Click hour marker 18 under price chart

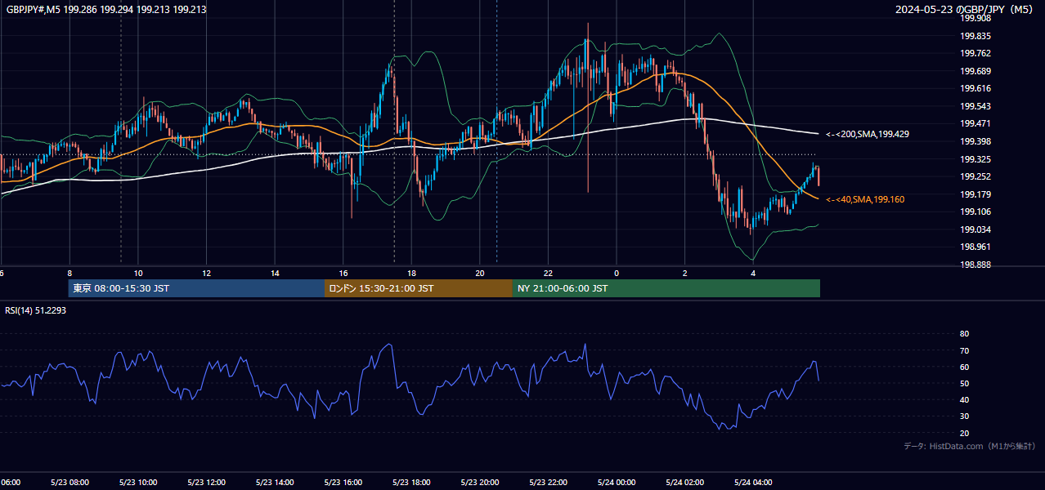click(412, 274)
